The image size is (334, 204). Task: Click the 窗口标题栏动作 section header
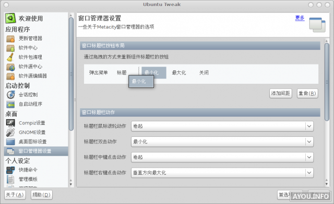pyautogui.click(x=200, y=112)
